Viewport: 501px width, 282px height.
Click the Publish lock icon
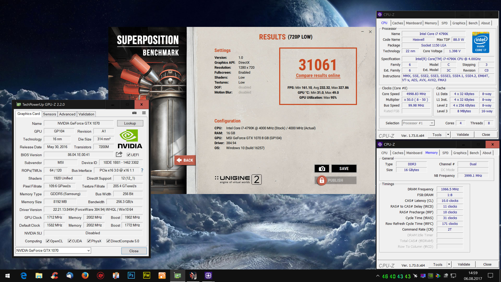(x=322, y=180)
